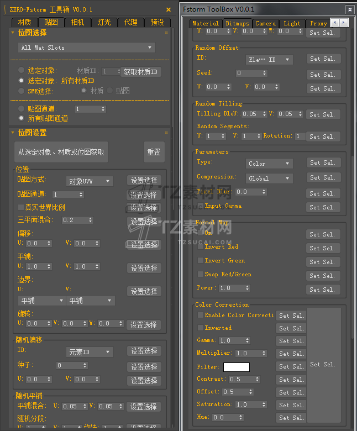Click the white Filter color swatch
Screen dimensions: 357x431
(237, 367)
